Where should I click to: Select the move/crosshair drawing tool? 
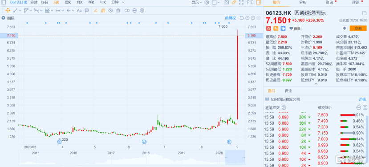(x=8, y=10)
